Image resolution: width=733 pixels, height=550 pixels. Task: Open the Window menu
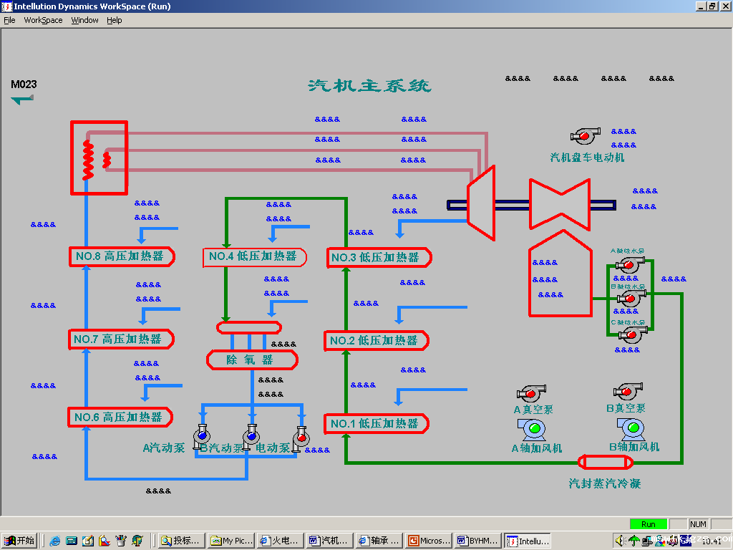point(84,20)
